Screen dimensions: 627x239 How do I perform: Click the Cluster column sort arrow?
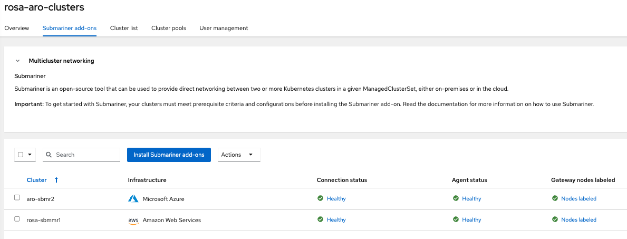click(56, 180)
